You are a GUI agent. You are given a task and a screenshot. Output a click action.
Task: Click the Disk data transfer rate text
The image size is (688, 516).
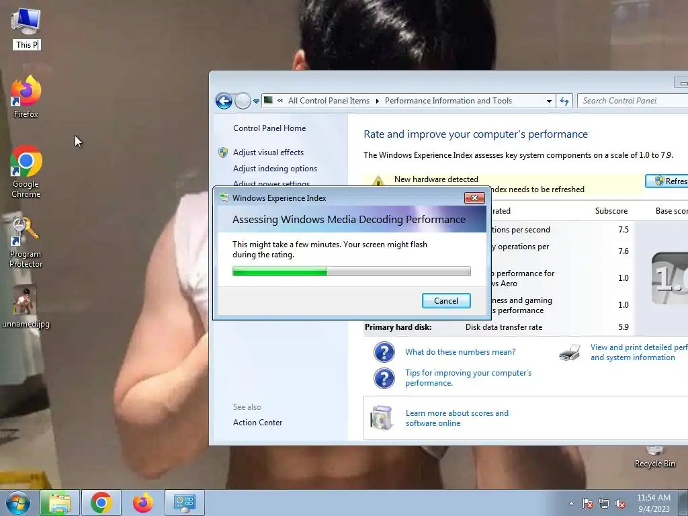pyautogui.click(x=504, y=327)
